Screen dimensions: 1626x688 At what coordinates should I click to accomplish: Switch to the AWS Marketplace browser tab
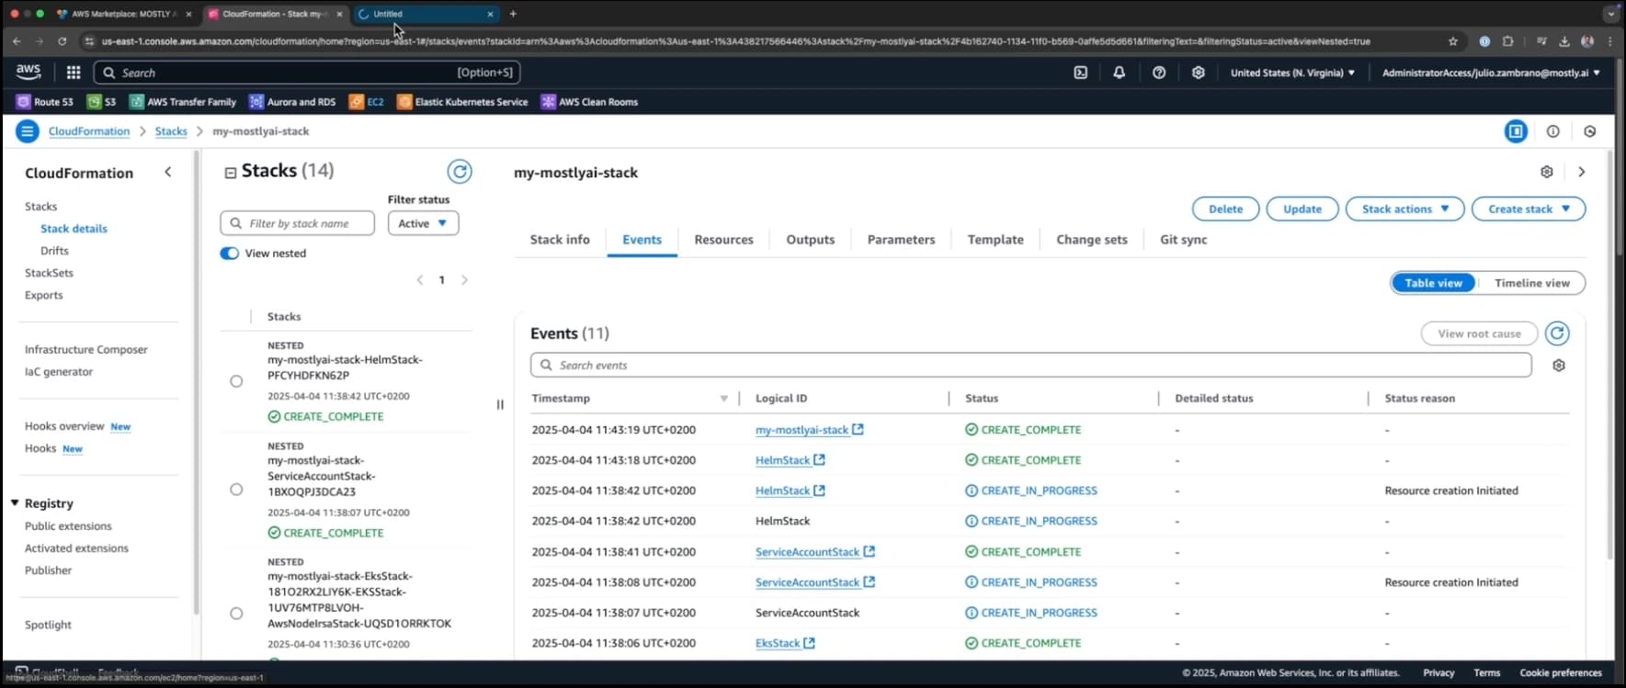tap(124, 14)
